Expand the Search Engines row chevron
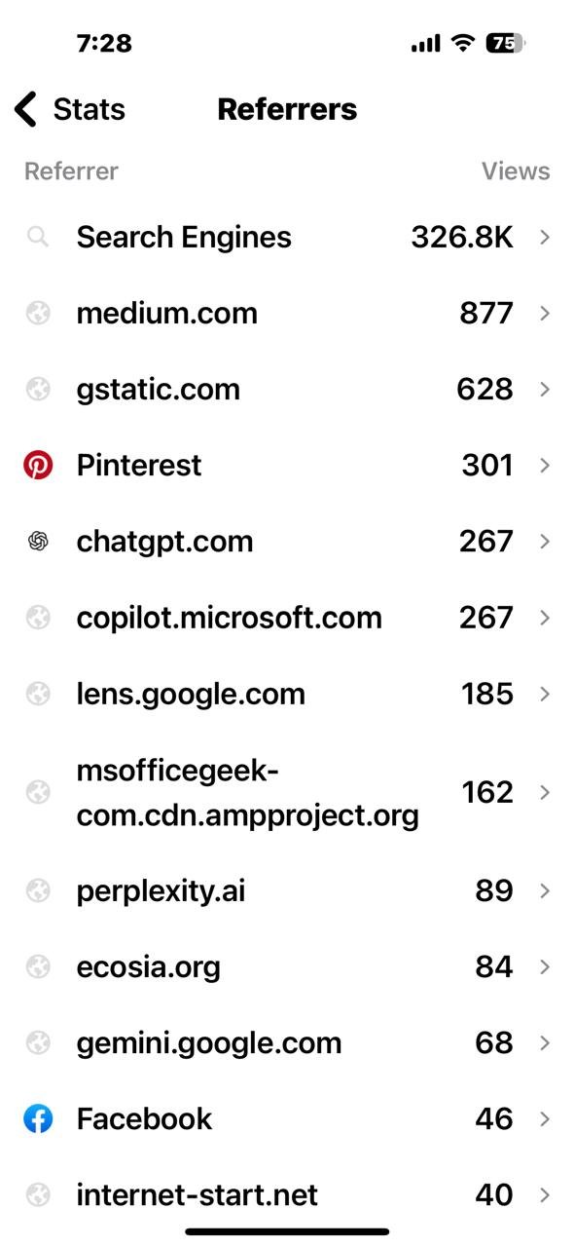This screenshot has height=1247, width=574. (x=545, y=237)
